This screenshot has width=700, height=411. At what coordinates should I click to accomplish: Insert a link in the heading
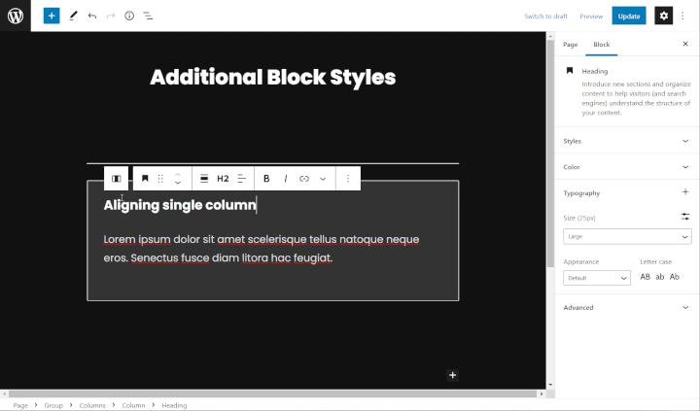click(304, 179)
